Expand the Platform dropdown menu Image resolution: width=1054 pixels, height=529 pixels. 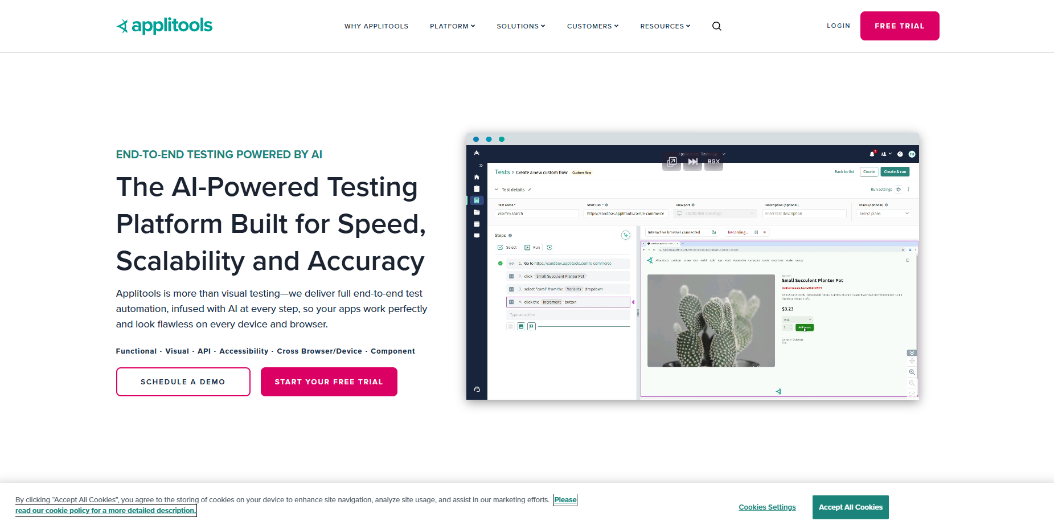(x=452, y=26)
